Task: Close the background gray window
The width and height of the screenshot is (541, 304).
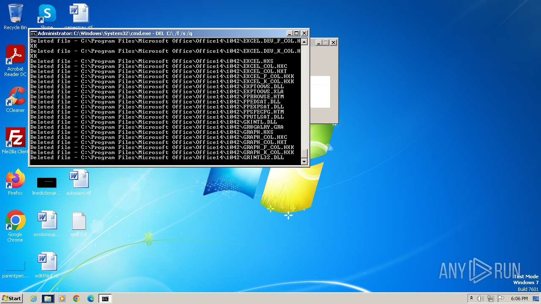Action: (333, 42)
